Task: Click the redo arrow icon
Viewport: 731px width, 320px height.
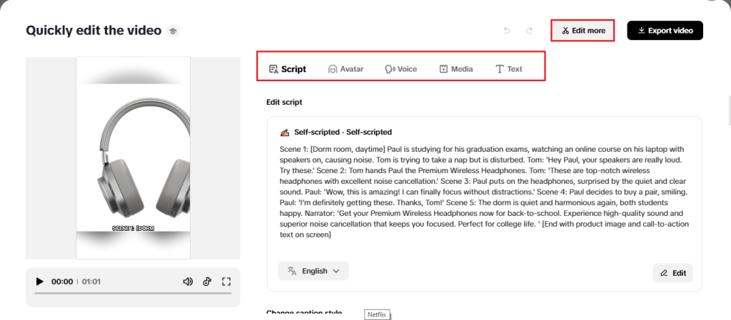Action: 529,31
